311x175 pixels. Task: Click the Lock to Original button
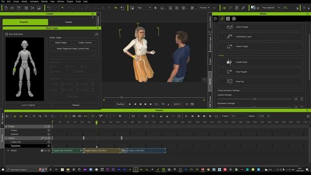pyautogui.click(x=28, y=105)
